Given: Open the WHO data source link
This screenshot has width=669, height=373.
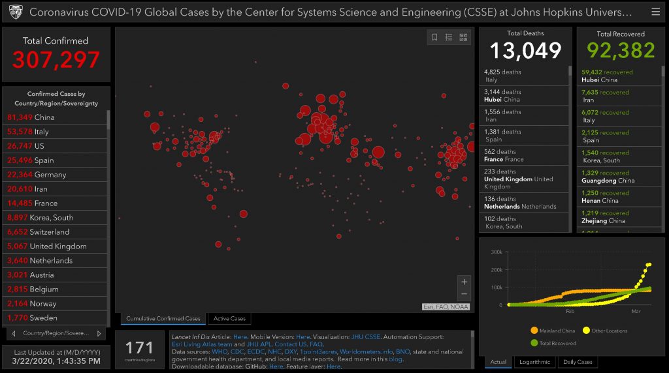Looking at the screenshot, I should pyautogui.click(x=220, y=351).
